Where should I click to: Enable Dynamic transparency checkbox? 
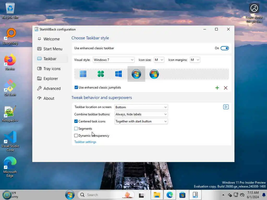[x=76, y=135]
